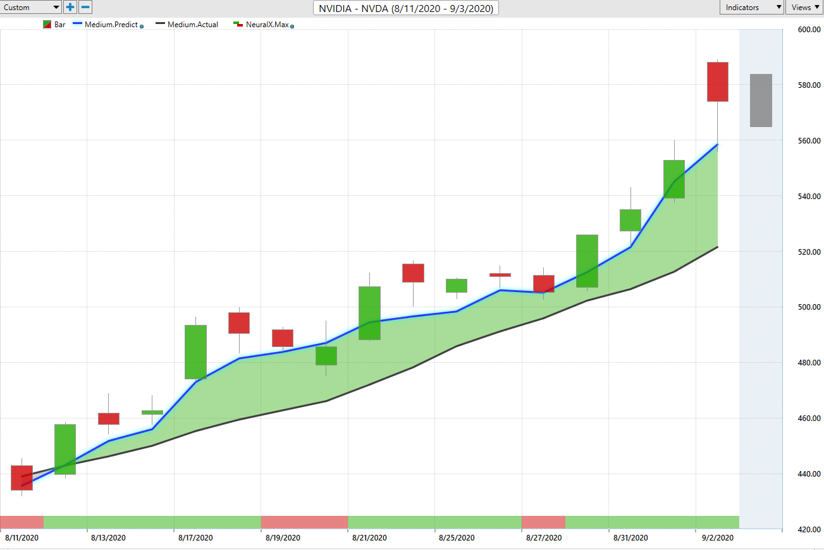Click the 500.00 price axis label
Viewport: 824px width, 550px height.
[808, 307]
